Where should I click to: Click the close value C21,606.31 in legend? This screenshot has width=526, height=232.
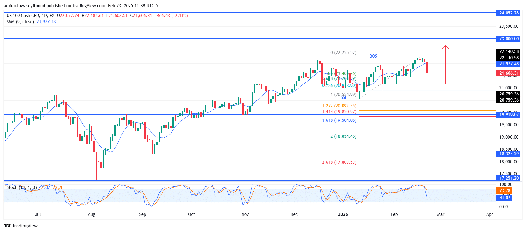point(141,16)
